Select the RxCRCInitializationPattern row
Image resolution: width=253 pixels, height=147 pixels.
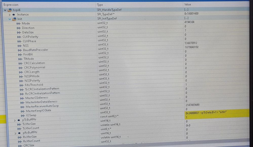pos(43,93)
